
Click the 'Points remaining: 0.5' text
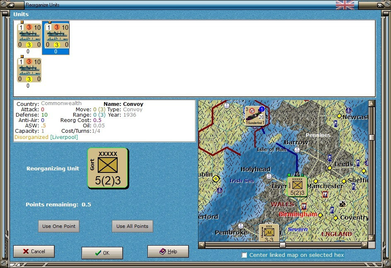[x=58, y=204]
